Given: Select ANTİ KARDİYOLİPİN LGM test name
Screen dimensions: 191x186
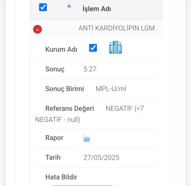Looking at the screenshot, I should pyautogui.click(x=117, y=28).
